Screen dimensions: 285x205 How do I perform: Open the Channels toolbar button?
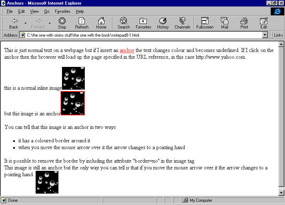[182, 23]
